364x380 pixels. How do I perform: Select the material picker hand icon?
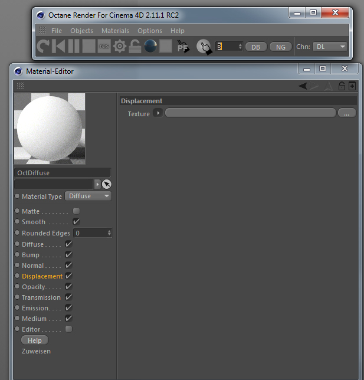pyautogui.click(x=204, y=47)
